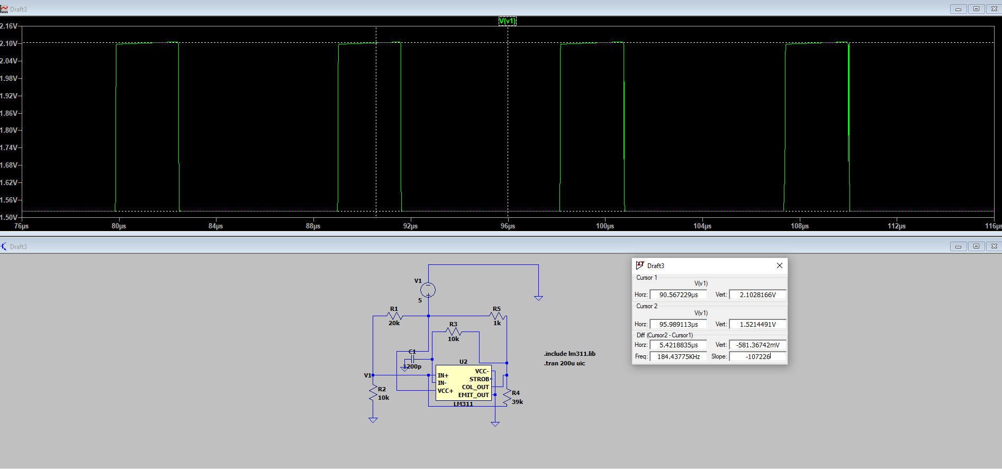Click the COL_OUT pin label on LM311
The height and width of the screenshot is (469, 1002).
(475, 387)
